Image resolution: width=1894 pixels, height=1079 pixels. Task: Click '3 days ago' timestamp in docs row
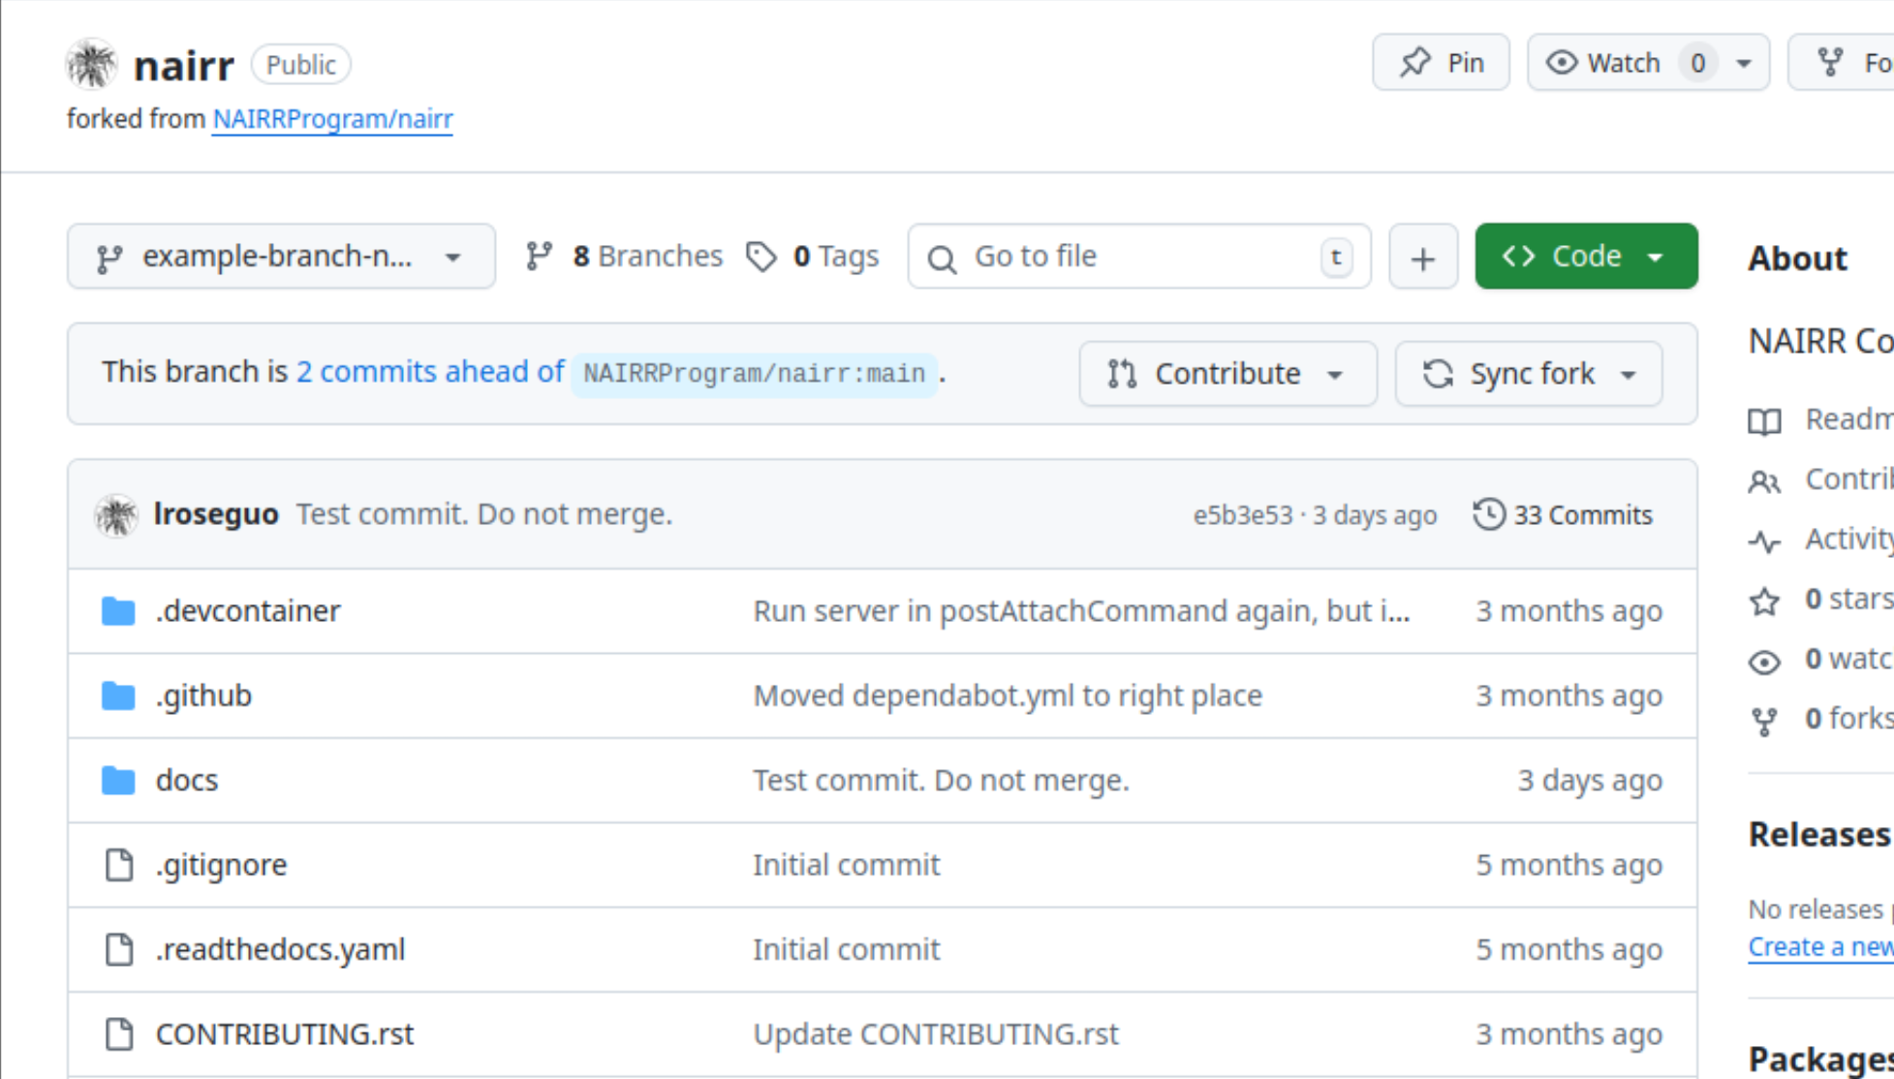[x=1590, y=780]
